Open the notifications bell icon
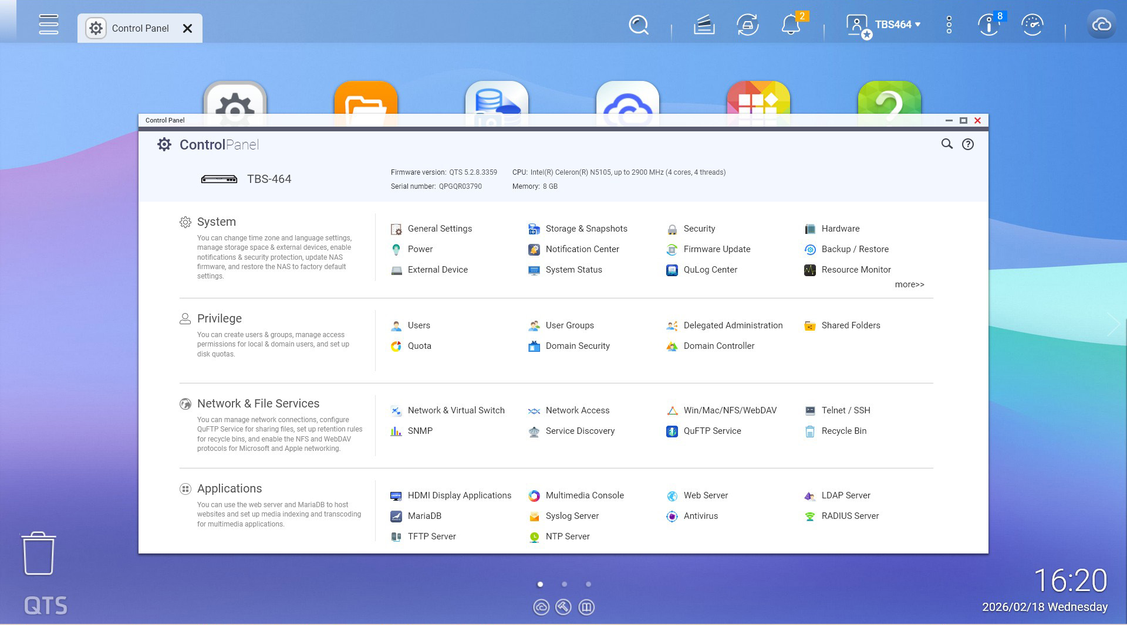1127x625 pixels. [x=791, y=25]
